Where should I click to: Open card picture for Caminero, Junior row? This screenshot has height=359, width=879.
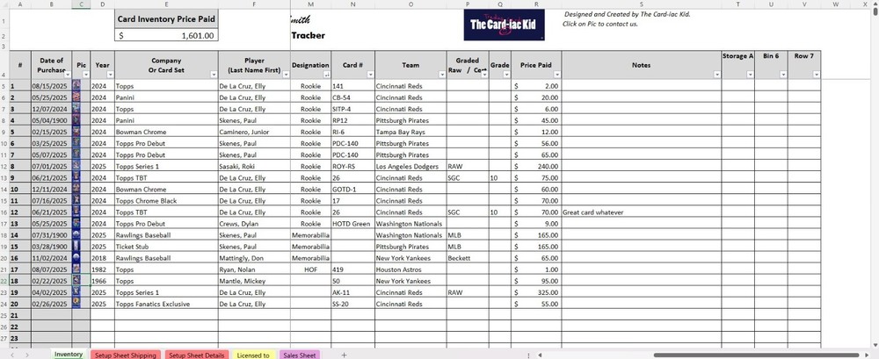(76, 132)
